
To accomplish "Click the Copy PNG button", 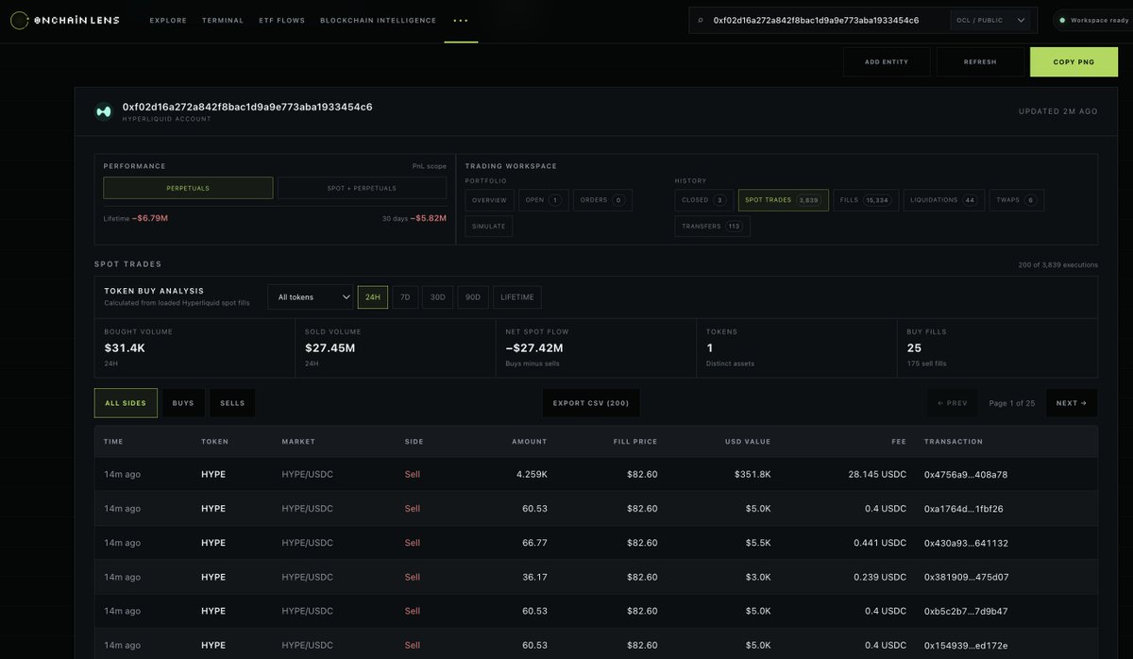I will pos(1073,61).
